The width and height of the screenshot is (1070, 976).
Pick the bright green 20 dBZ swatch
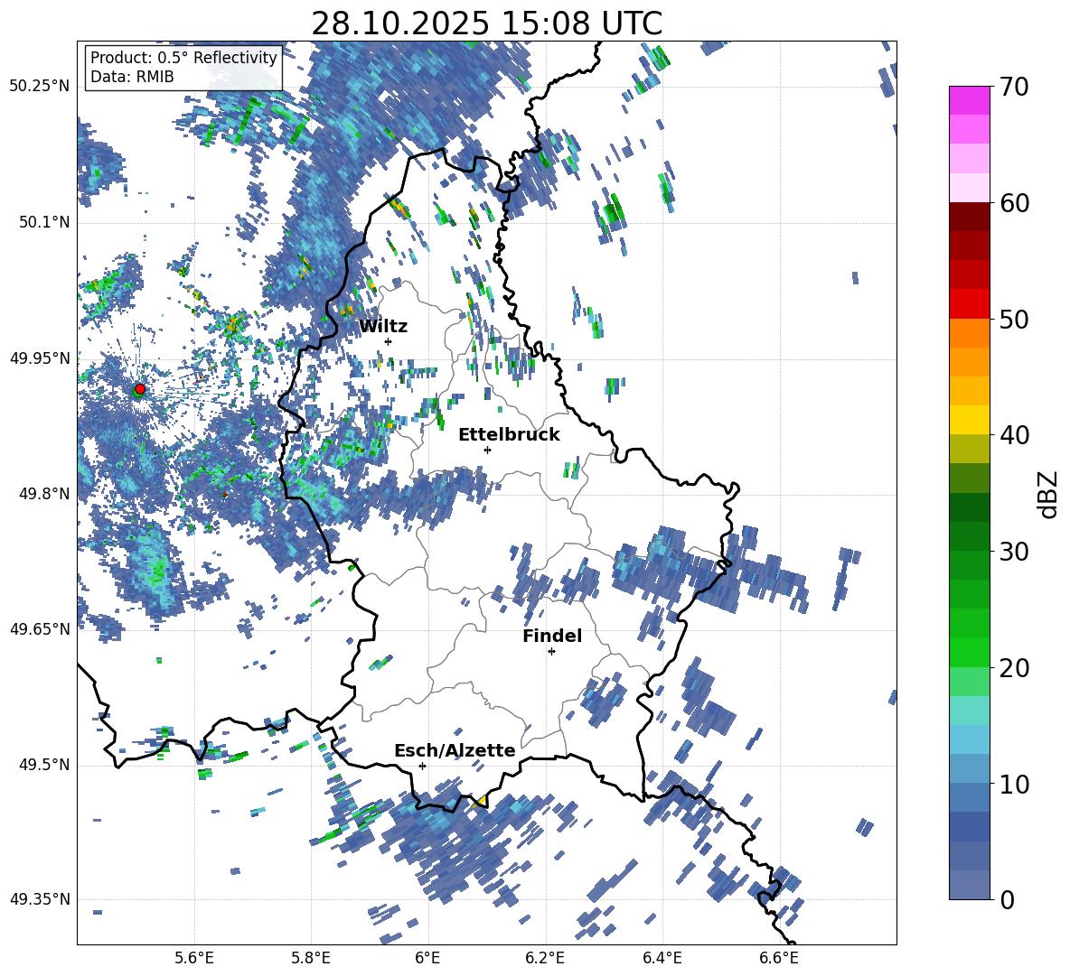[969, 652]
